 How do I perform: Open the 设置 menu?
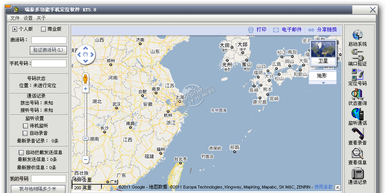28,18
